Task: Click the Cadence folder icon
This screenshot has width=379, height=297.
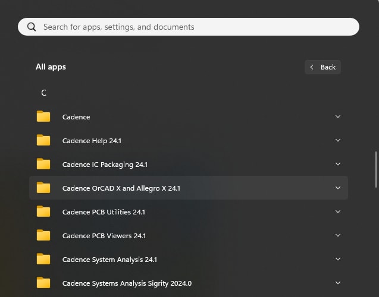Action: coord(43,116)
